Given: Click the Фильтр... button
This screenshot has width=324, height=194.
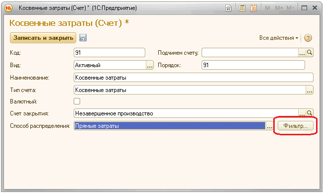Looking at the screenshot, I should point(296,126).
